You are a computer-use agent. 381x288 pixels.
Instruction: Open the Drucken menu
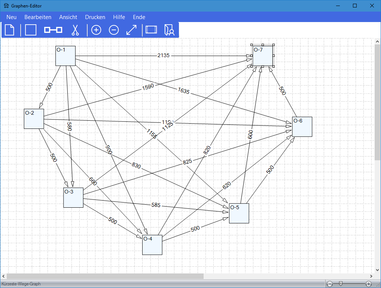pos(95,17)
